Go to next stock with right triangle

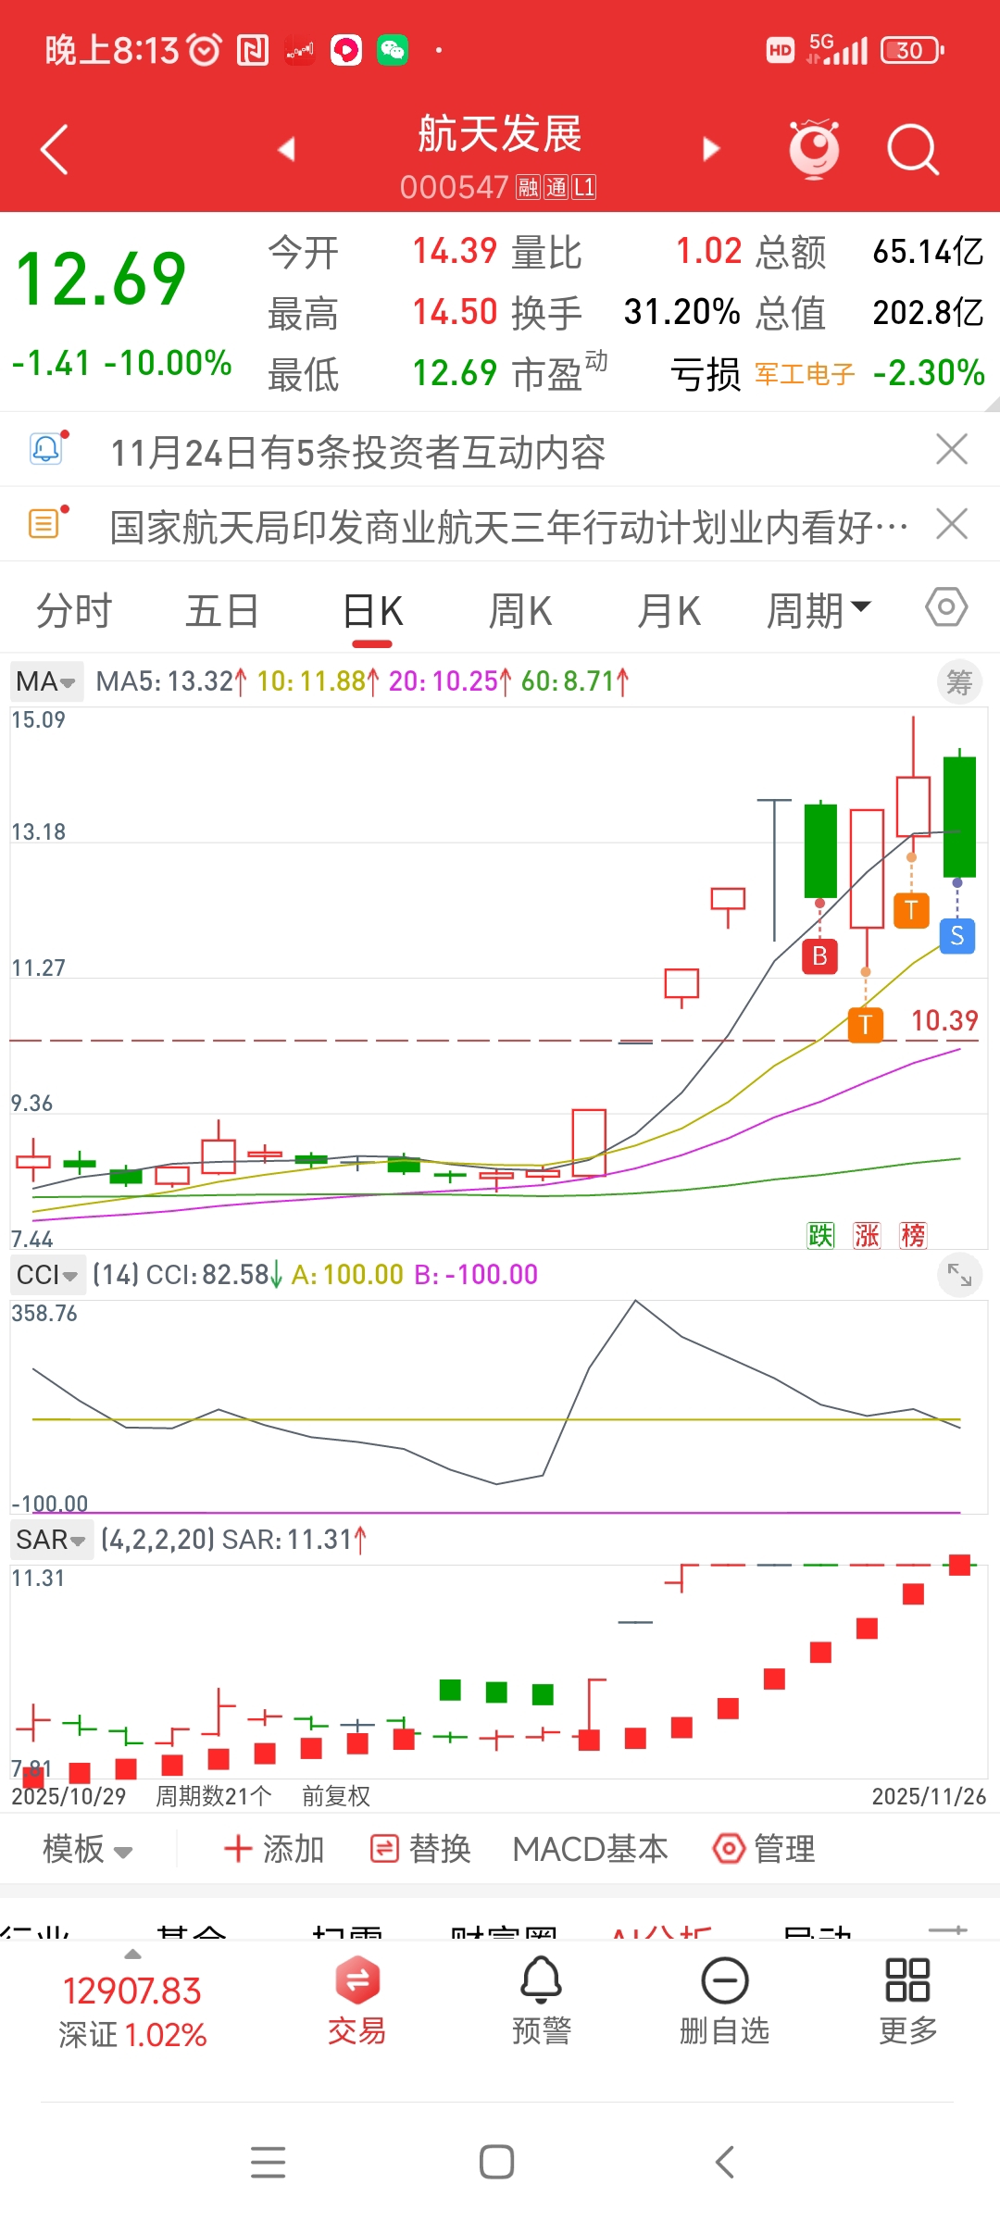click(x=711, y=149)
